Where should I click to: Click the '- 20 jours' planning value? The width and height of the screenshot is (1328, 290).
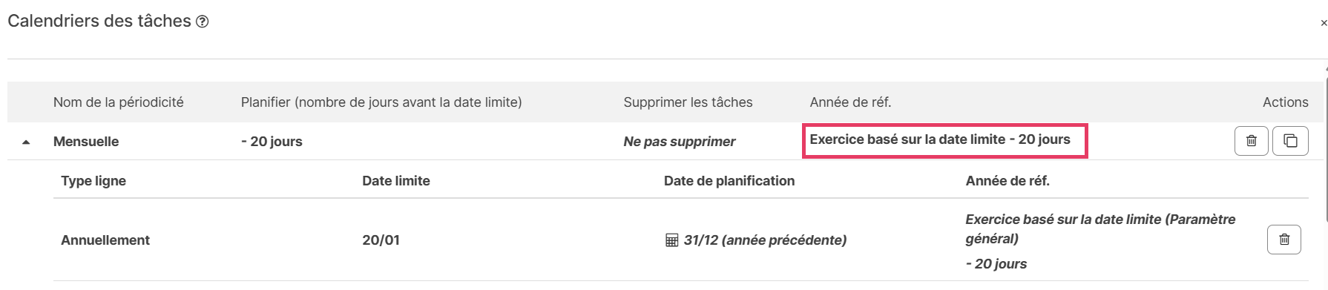272,142
